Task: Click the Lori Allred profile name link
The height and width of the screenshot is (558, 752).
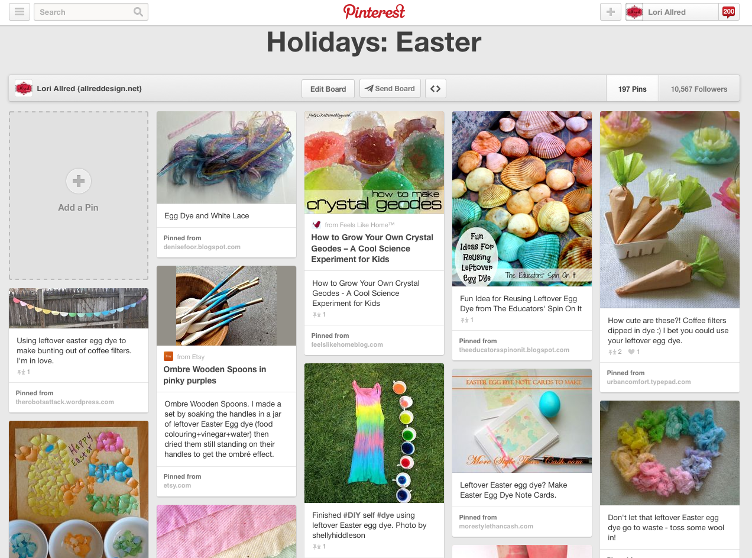Action: pos(666,12)
